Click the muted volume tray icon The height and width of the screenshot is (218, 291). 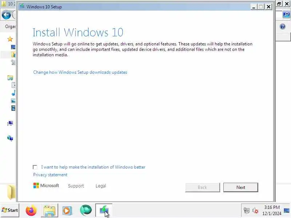(255, 210)
